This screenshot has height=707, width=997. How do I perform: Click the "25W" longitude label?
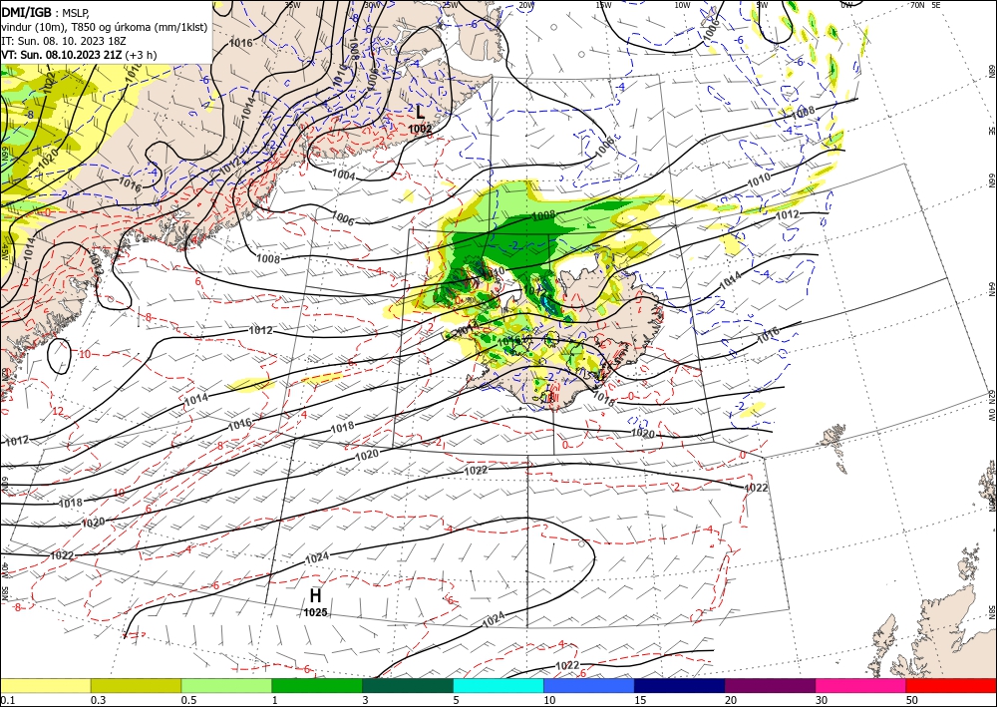(x=450, y=4)
